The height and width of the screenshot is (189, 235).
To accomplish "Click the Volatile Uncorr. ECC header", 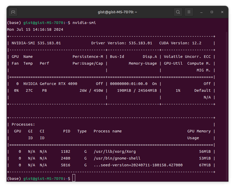I will click(187, 57).
